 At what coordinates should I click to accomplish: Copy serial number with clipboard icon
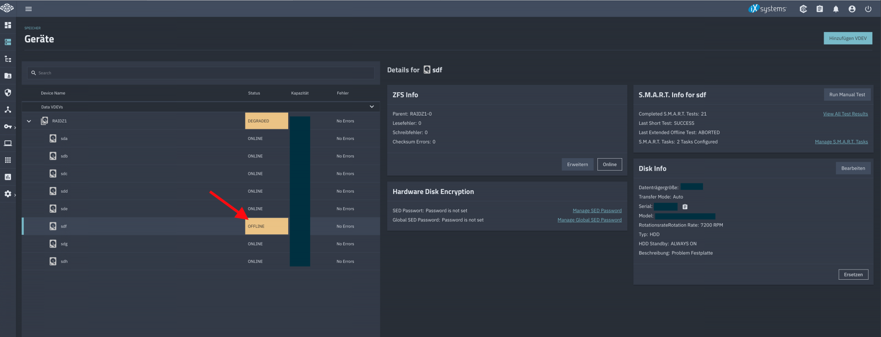pyautogui.click(x=685, y=207)
